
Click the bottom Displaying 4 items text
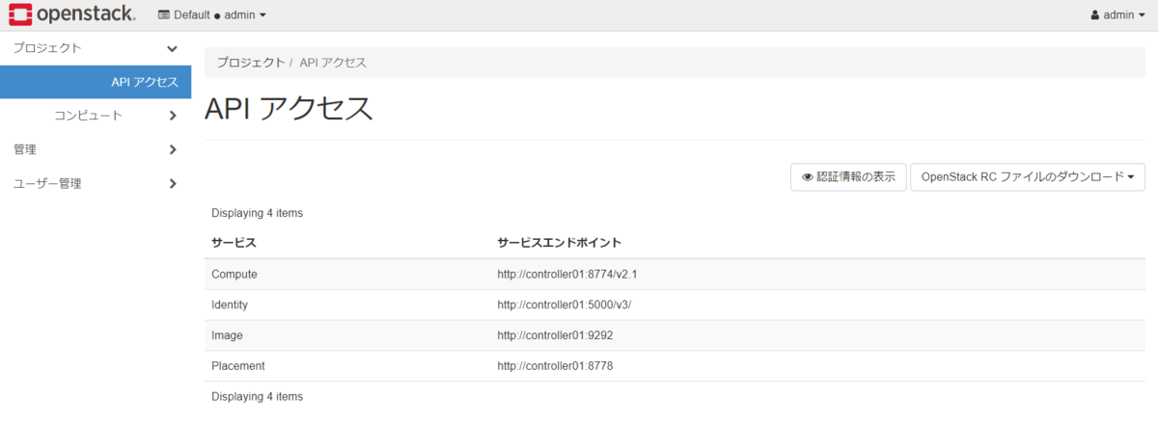click(x=257, y=396)
